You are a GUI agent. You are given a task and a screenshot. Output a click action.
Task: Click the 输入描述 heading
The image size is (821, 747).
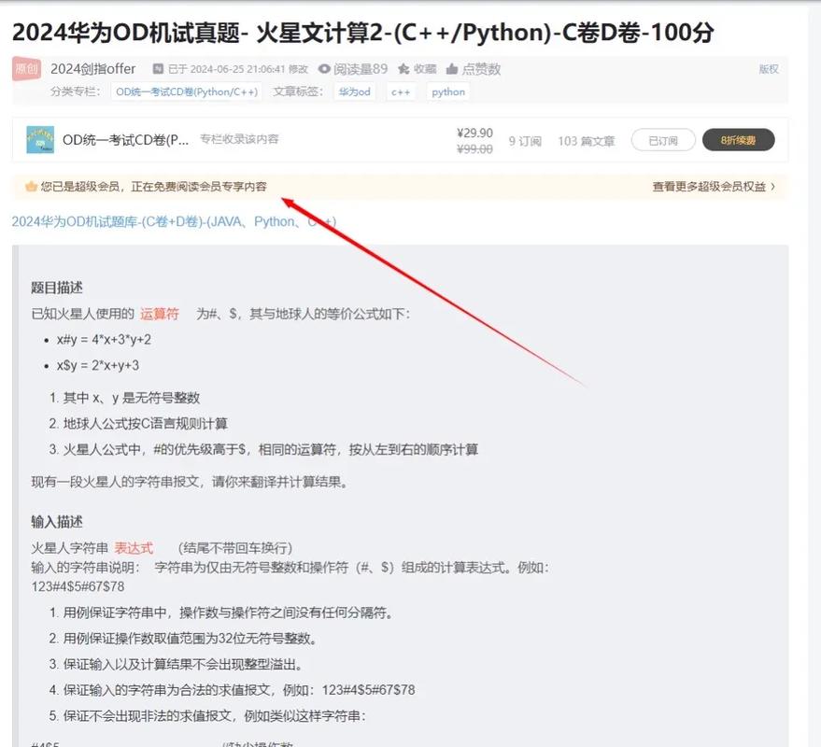pyautogui.click(x=57, y=521)
